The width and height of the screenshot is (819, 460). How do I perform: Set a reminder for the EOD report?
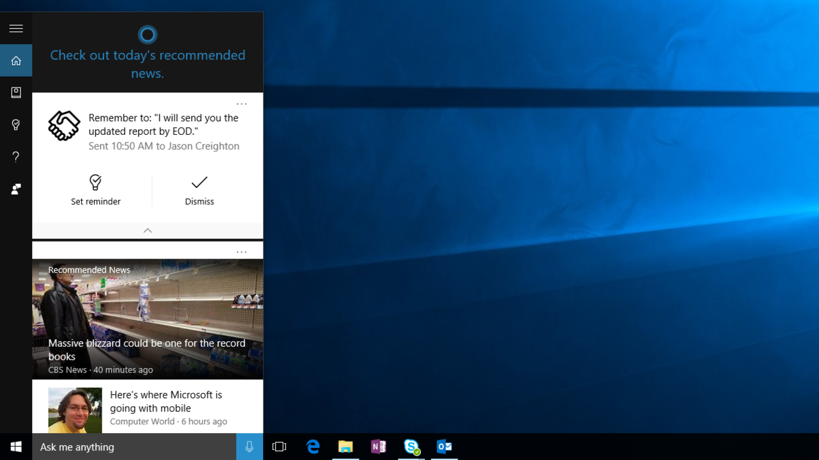click(x=95, y=190)
